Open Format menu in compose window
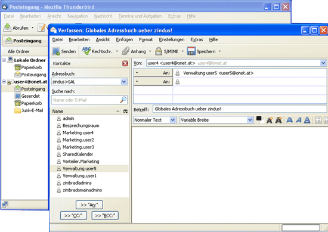This screenshot has width=328, height=232. coord(146,39)
